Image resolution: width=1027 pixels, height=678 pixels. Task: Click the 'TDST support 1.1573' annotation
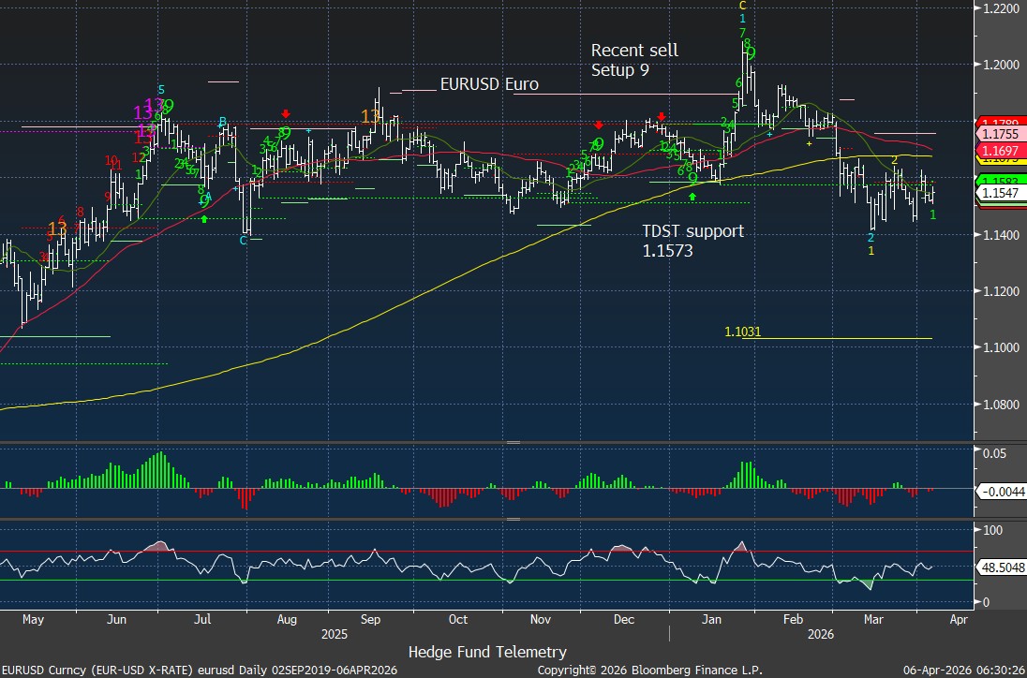692,241
